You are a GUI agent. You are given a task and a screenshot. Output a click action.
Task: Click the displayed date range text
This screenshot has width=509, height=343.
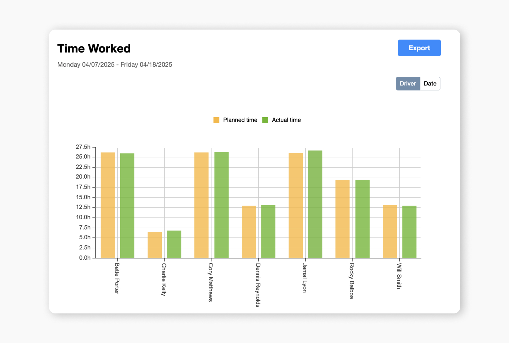point(115,64)
